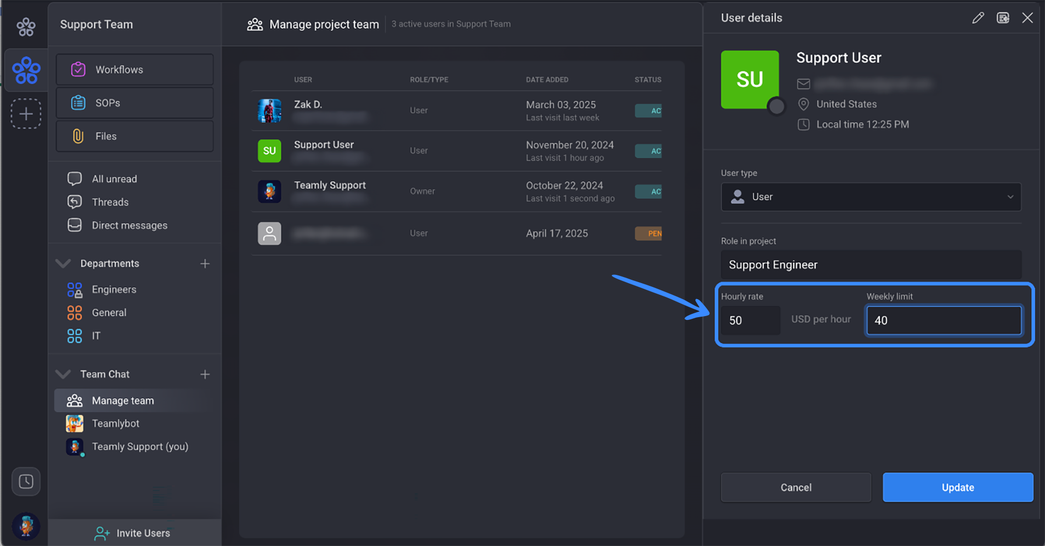Open SOPs from the sidebar

coord(134,103)
